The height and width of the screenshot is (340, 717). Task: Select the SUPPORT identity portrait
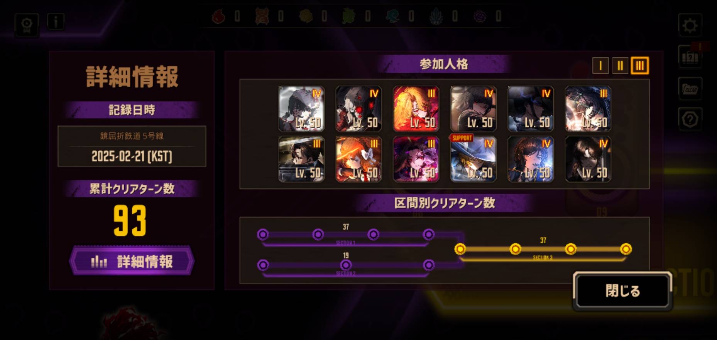pyautogui.click(x=473, y=159)
